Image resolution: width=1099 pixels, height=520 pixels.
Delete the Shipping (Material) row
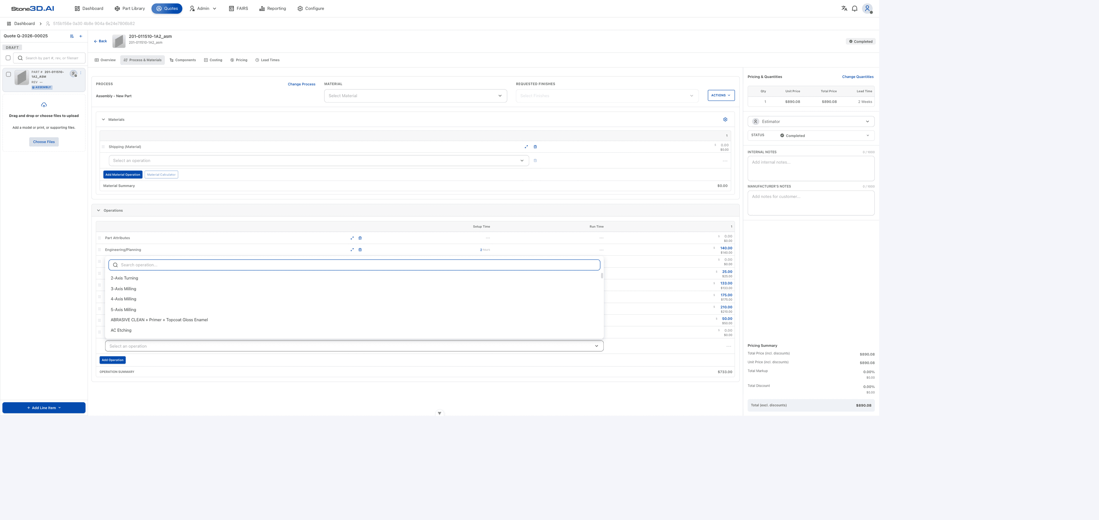tap(535, 147)
